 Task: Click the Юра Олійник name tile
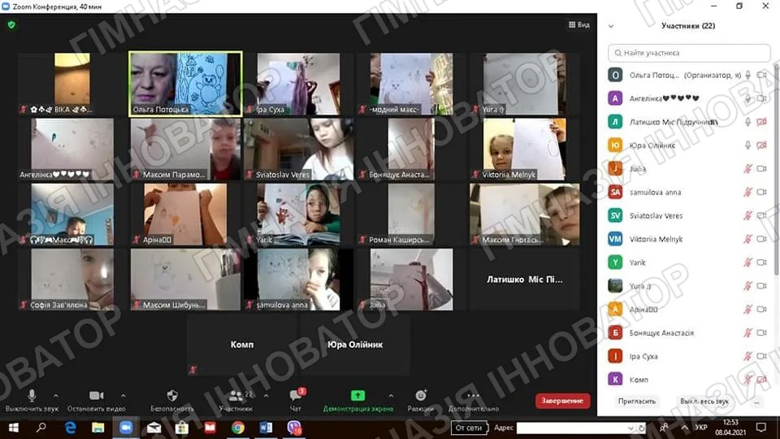pyautogui.click(x=355, y=345)
